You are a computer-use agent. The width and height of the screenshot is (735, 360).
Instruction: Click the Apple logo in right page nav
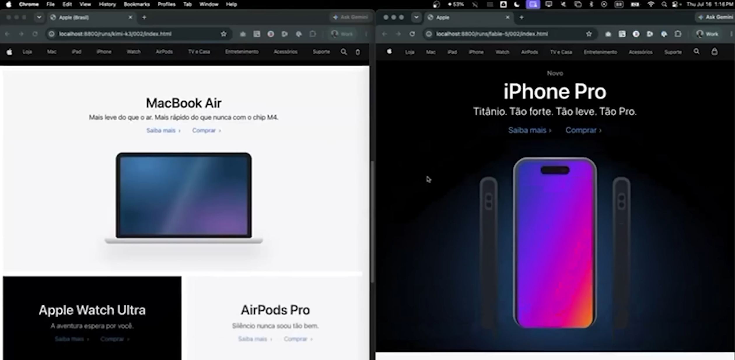[389, 52]
